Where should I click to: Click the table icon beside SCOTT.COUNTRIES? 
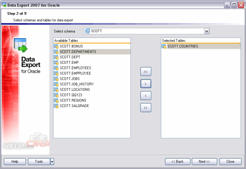(164, 46)
